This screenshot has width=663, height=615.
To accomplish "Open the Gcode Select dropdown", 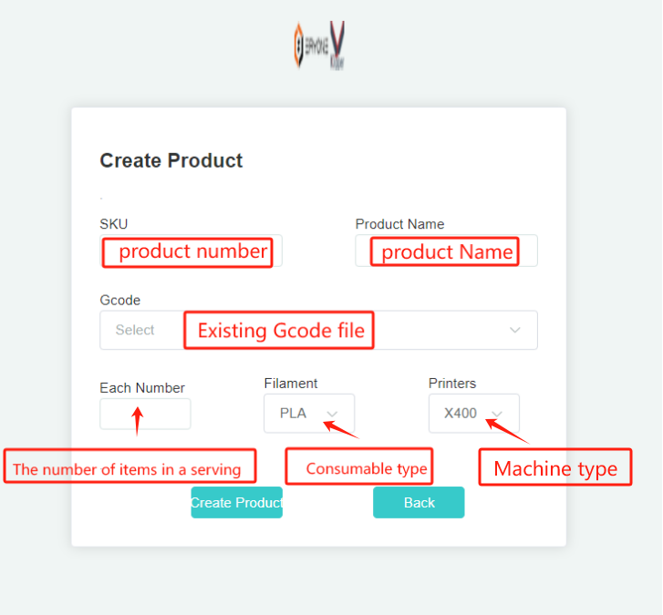I will (x=319, y=330).
